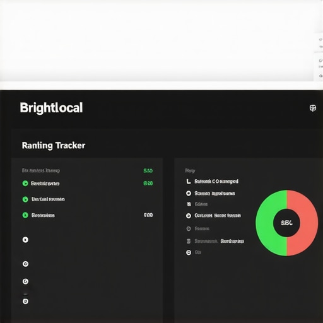Click the second green status dot in left panel
The height and width of the screenshot is (323, 323).
click(25, 199)
